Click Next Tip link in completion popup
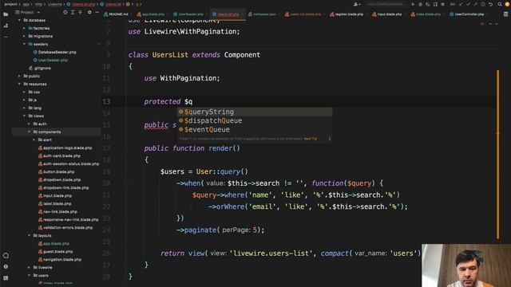511x287 pixels. (x=311, y=139)
